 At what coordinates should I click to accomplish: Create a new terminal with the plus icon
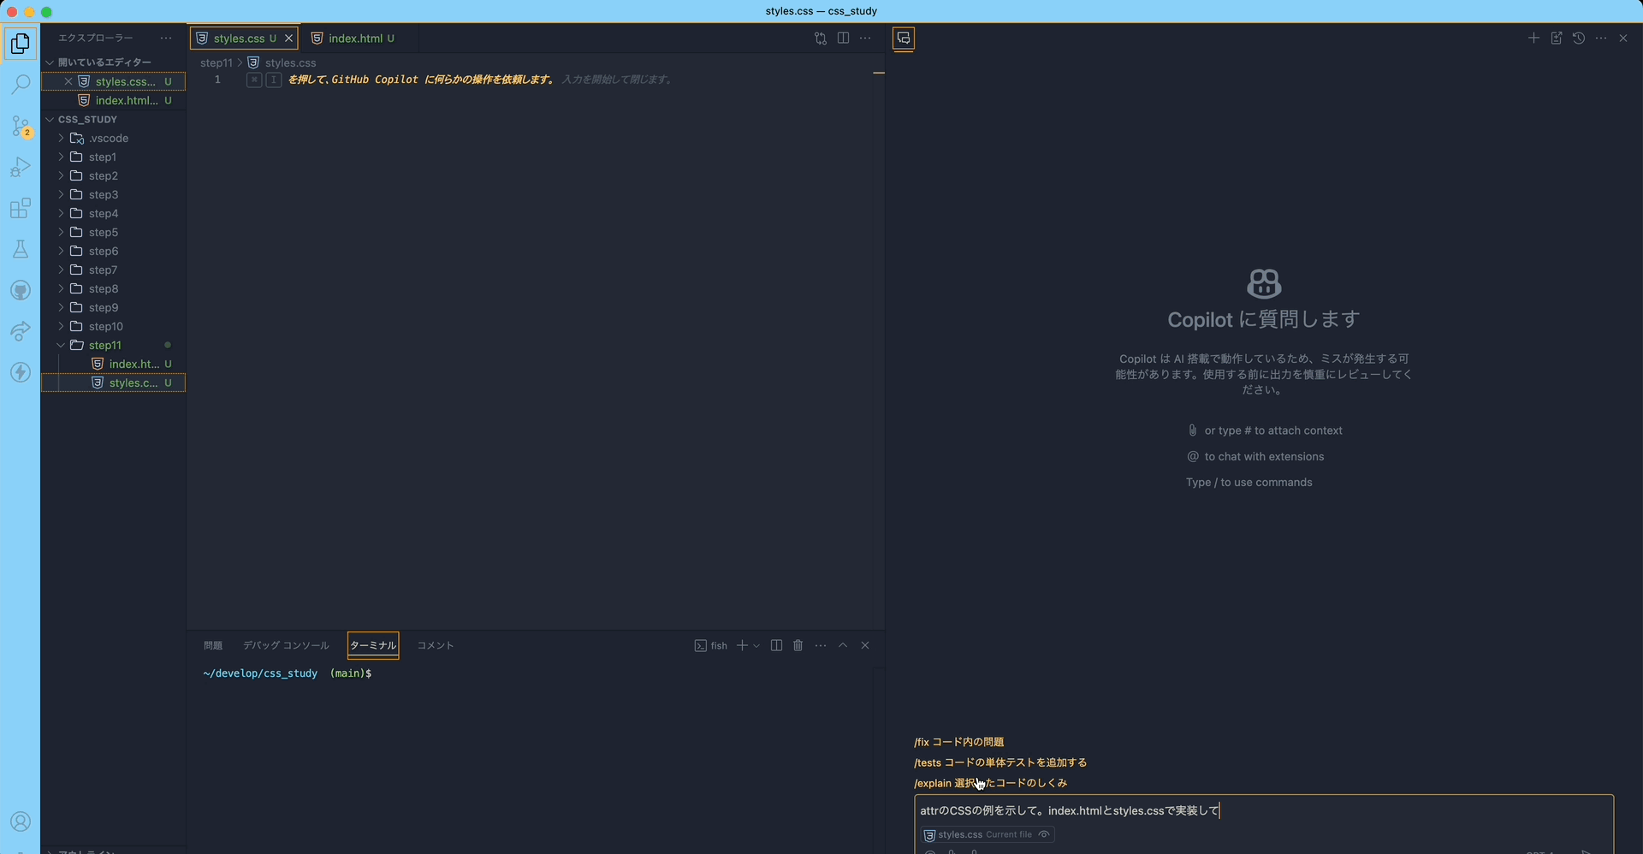coord(742,646)
